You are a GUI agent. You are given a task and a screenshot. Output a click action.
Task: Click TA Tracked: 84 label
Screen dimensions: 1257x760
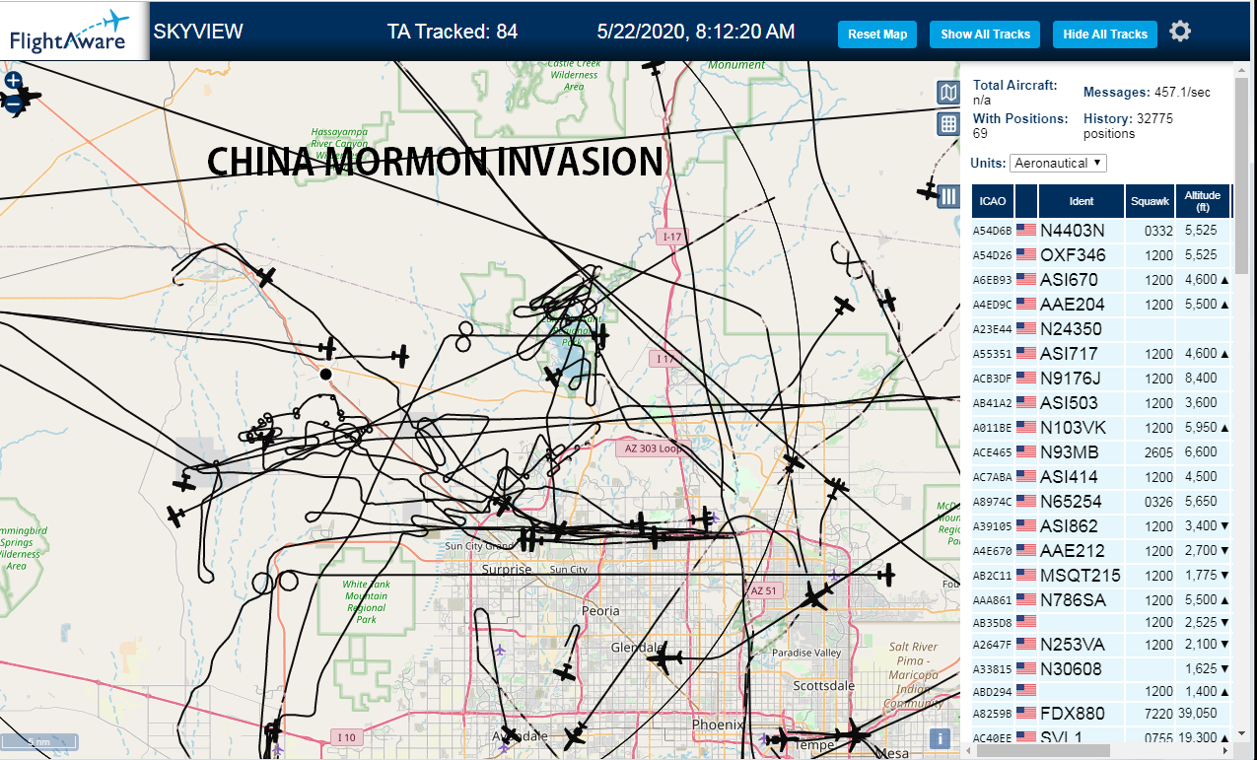point(453,32)
